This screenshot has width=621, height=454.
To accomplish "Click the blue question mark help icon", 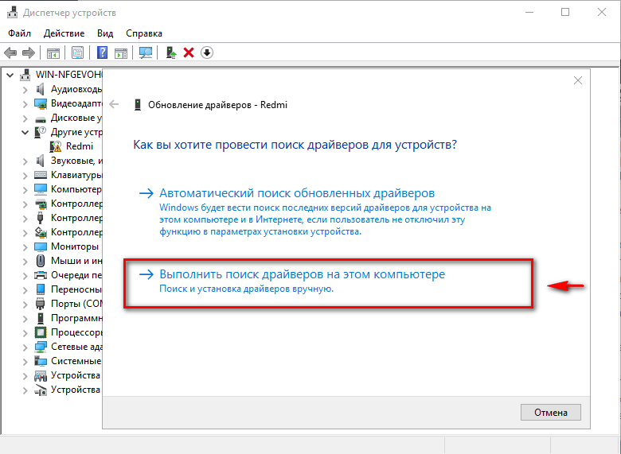I will [x=102, y=52].
